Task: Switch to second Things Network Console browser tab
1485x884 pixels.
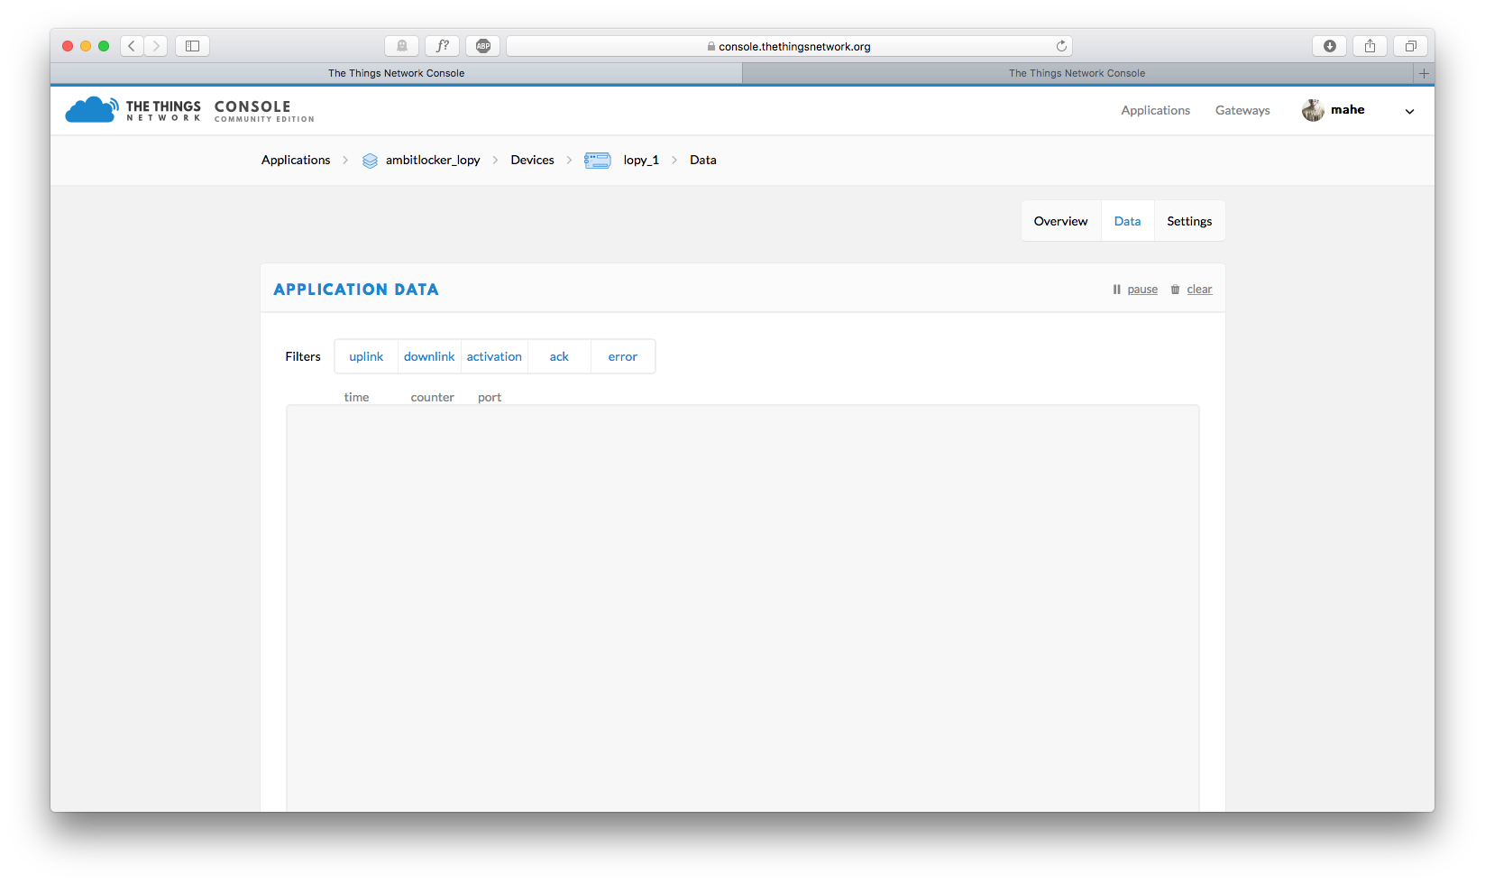Action: coord(1077,73)
